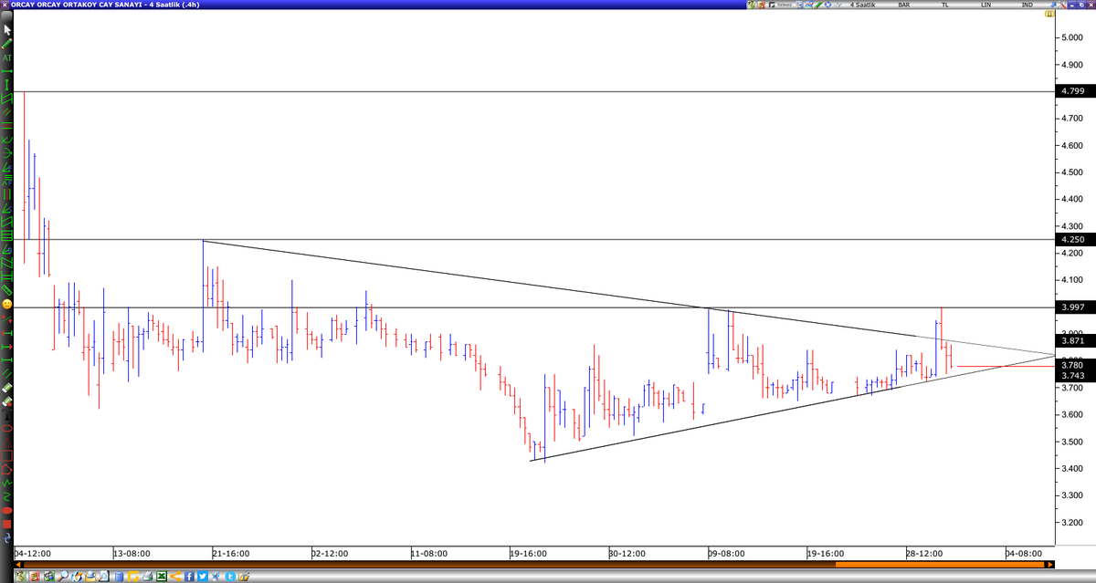This screenshot has height=583, width=1096.
Task: Click the Facebook share icon
Action: tap(189, 576)
